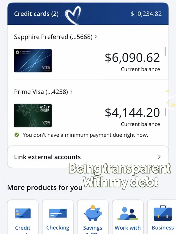Viewport: 176px width, 234px height.
Task: Tap the Link external accounts text
Action: (x=47, y=157)
